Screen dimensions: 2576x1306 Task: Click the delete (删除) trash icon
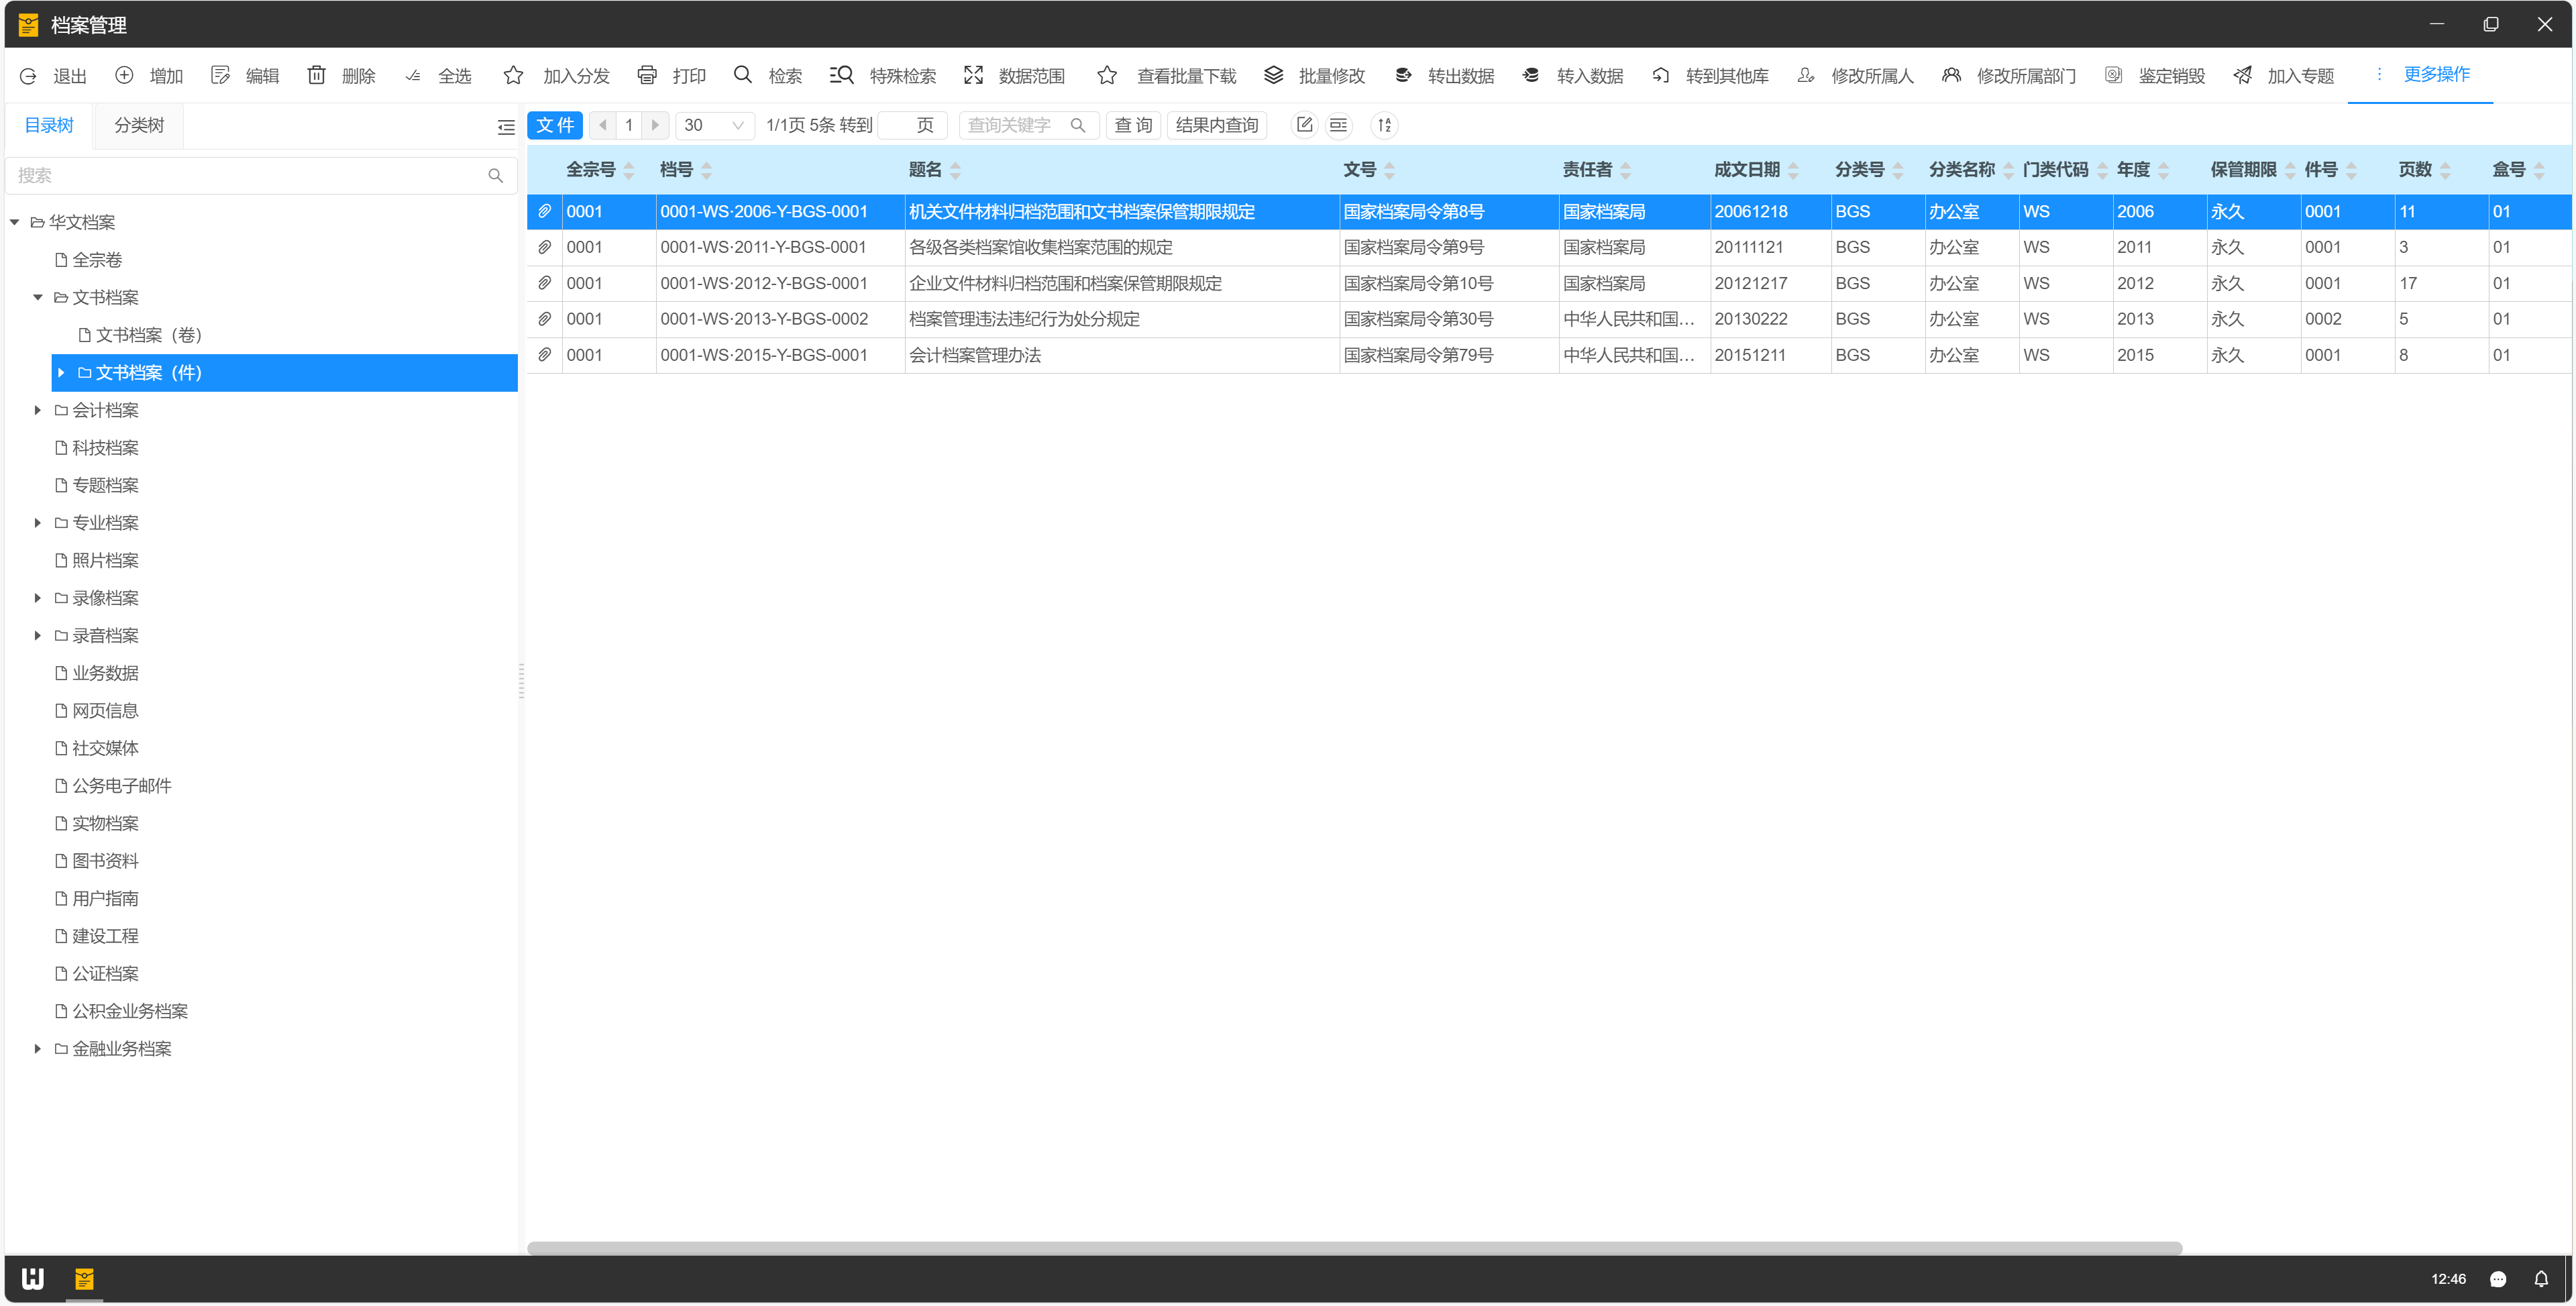tap(316, 75)
